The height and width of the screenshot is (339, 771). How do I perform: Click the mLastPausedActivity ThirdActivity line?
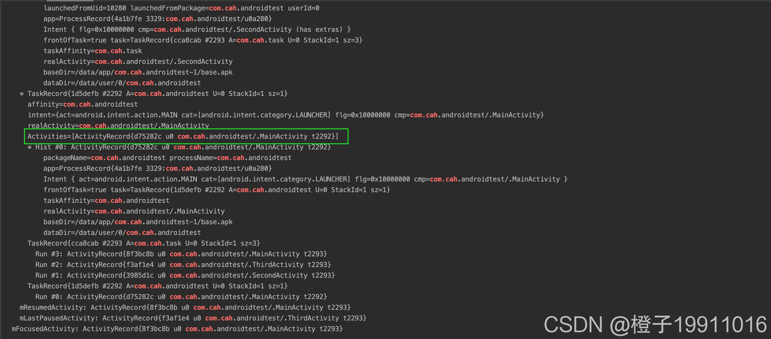tap(193, 318)
